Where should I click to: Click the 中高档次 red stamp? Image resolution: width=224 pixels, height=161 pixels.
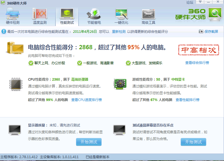point(199,50)
